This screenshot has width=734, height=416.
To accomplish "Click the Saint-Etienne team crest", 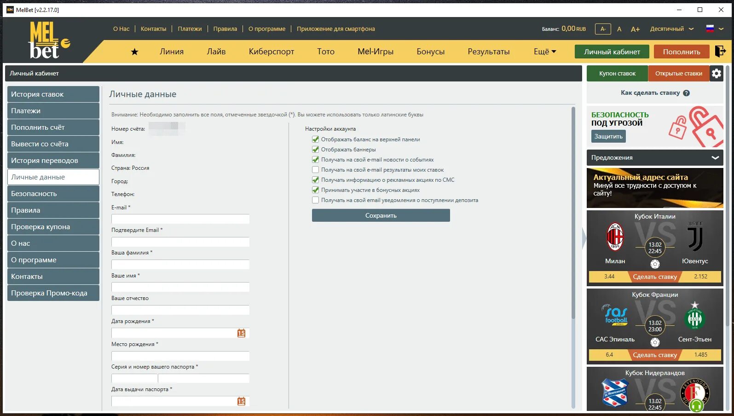I will [694, 316].
